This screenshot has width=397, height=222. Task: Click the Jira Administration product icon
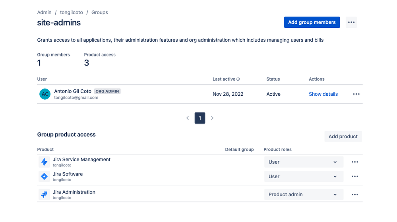coord(44,195)
